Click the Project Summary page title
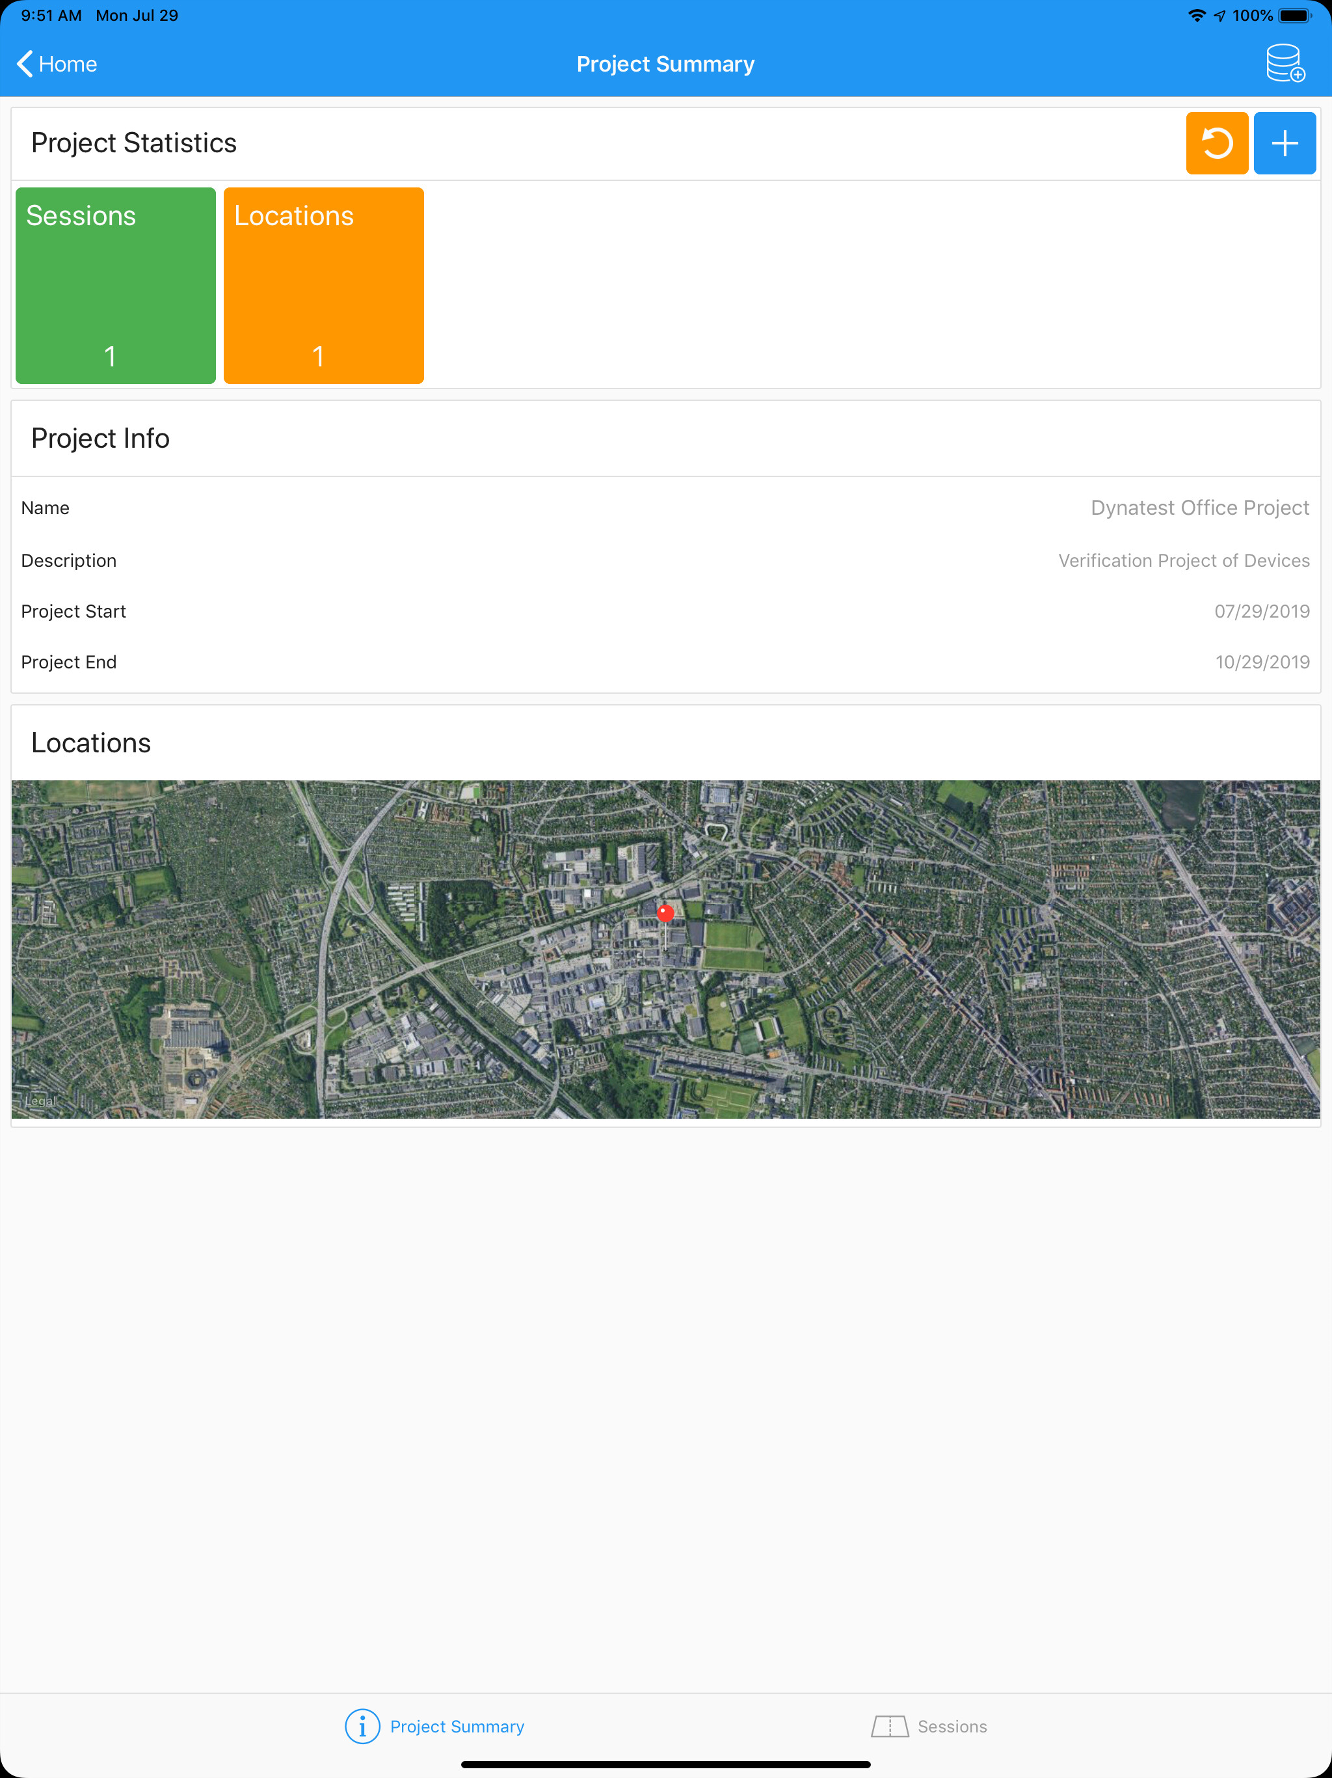Image resolution: width=1332 pixels, height=1778 pixels. 665,64
